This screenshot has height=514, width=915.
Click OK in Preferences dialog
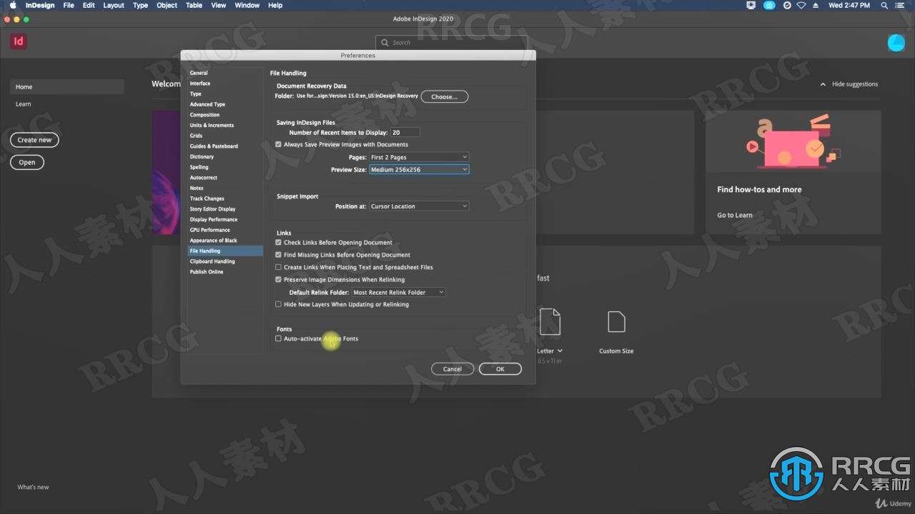click(x=500, y=369)
